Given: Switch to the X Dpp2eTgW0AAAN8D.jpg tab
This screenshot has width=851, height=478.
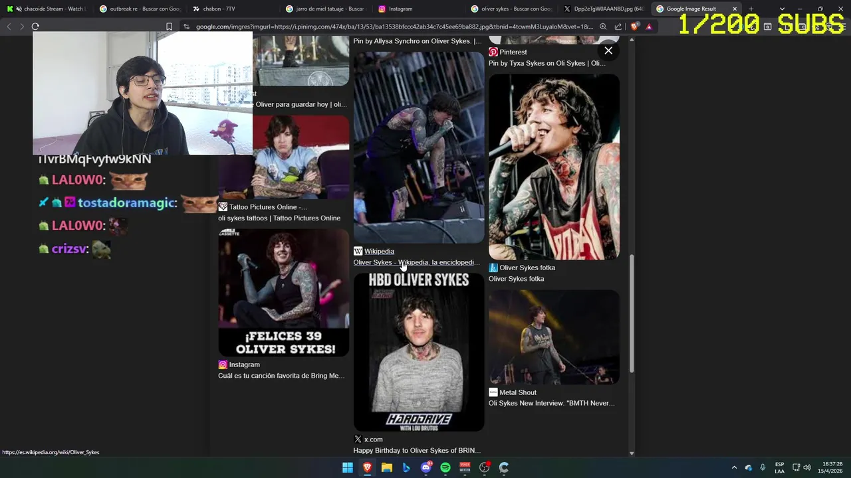Looking at the screenshot, I should click(604, 9).
